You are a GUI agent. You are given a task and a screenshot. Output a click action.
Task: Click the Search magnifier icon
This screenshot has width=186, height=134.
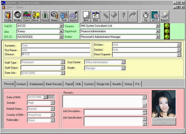click(73, 16)
